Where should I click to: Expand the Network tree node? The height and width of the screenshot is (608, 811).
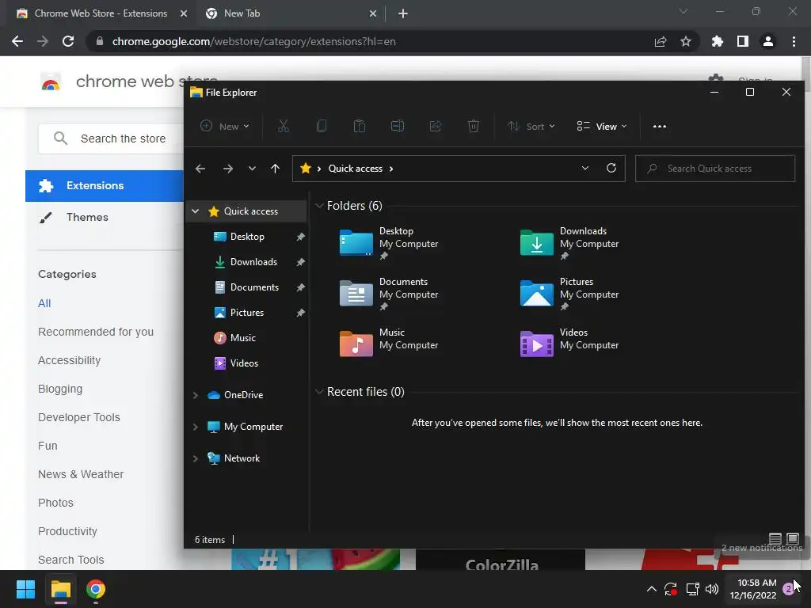click(x=195, y=458)
